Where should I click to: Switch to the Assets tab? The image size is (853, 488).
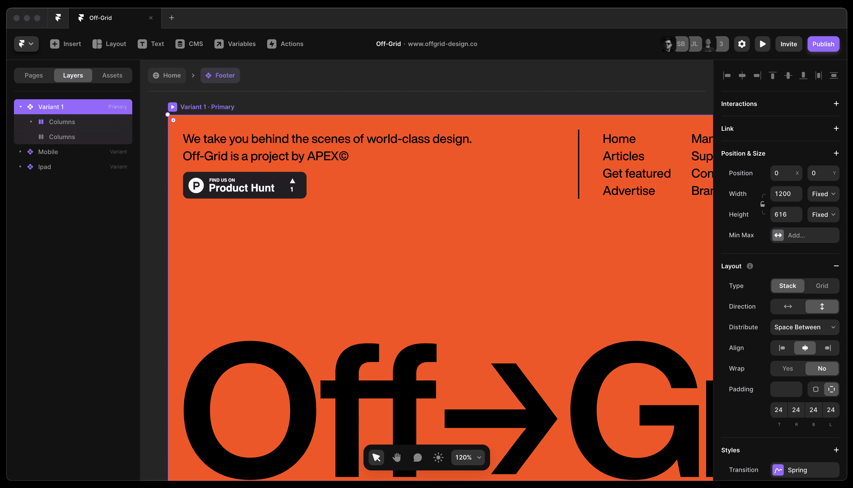click(112, 75)
